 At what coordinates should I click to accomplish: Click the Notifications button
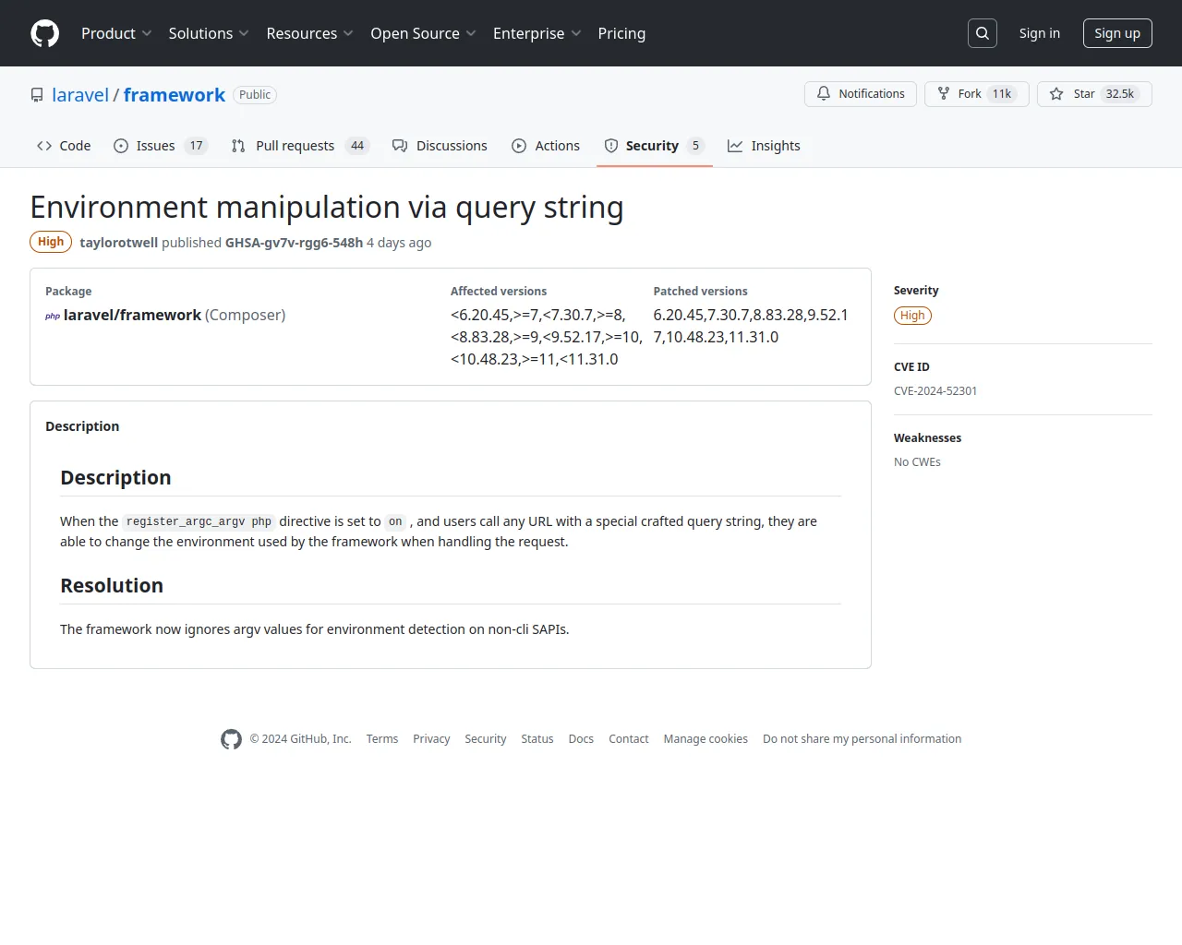861,94
